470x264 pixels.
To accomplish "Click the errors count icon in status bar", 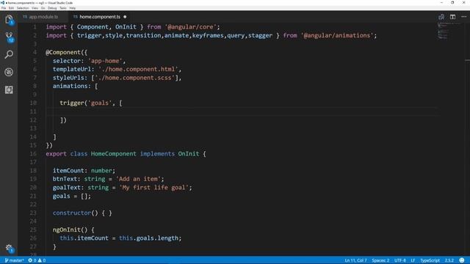I will tap(30, 260).
